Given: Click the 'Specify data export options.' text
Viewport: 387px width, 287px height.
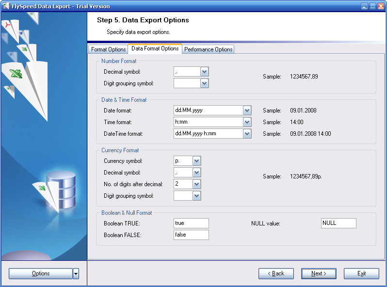Looking at the screenshot, I should pos(138,32).
